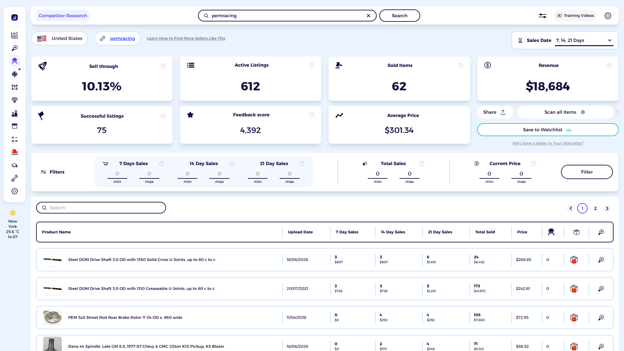Open the podium ranking icon in sidebar

click(x=15, y=113)
